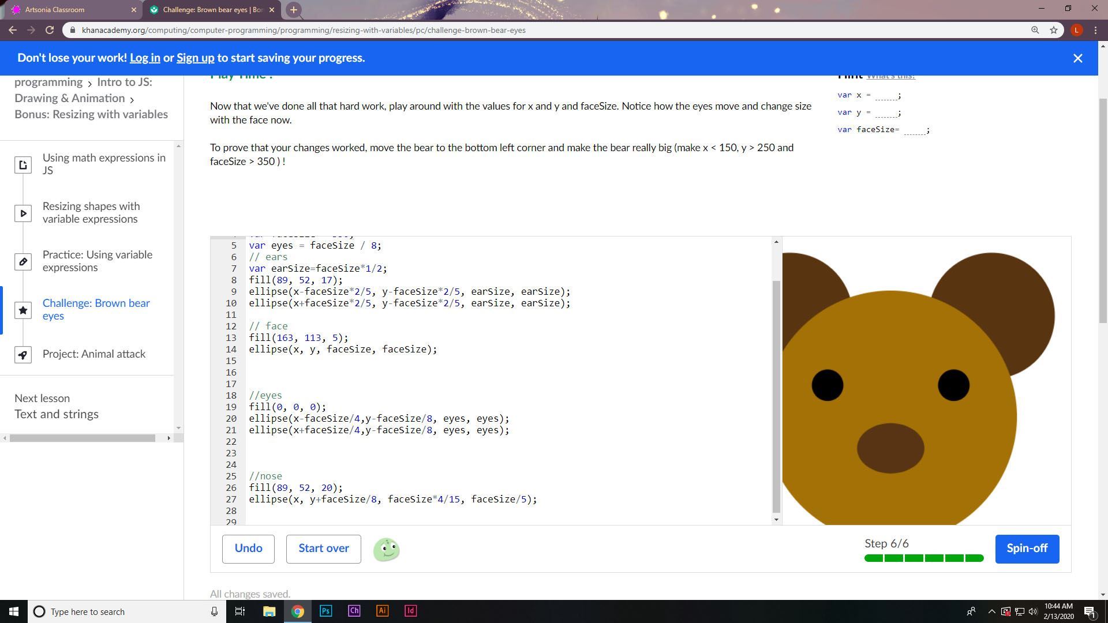1108x623 pixels.
Task: Click the code editor down scroll arrow
Action: (776, 520)
